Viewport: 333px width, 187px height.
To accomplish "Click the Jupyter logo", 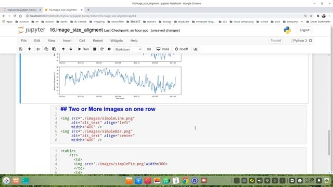I will (x=31, y=30).
